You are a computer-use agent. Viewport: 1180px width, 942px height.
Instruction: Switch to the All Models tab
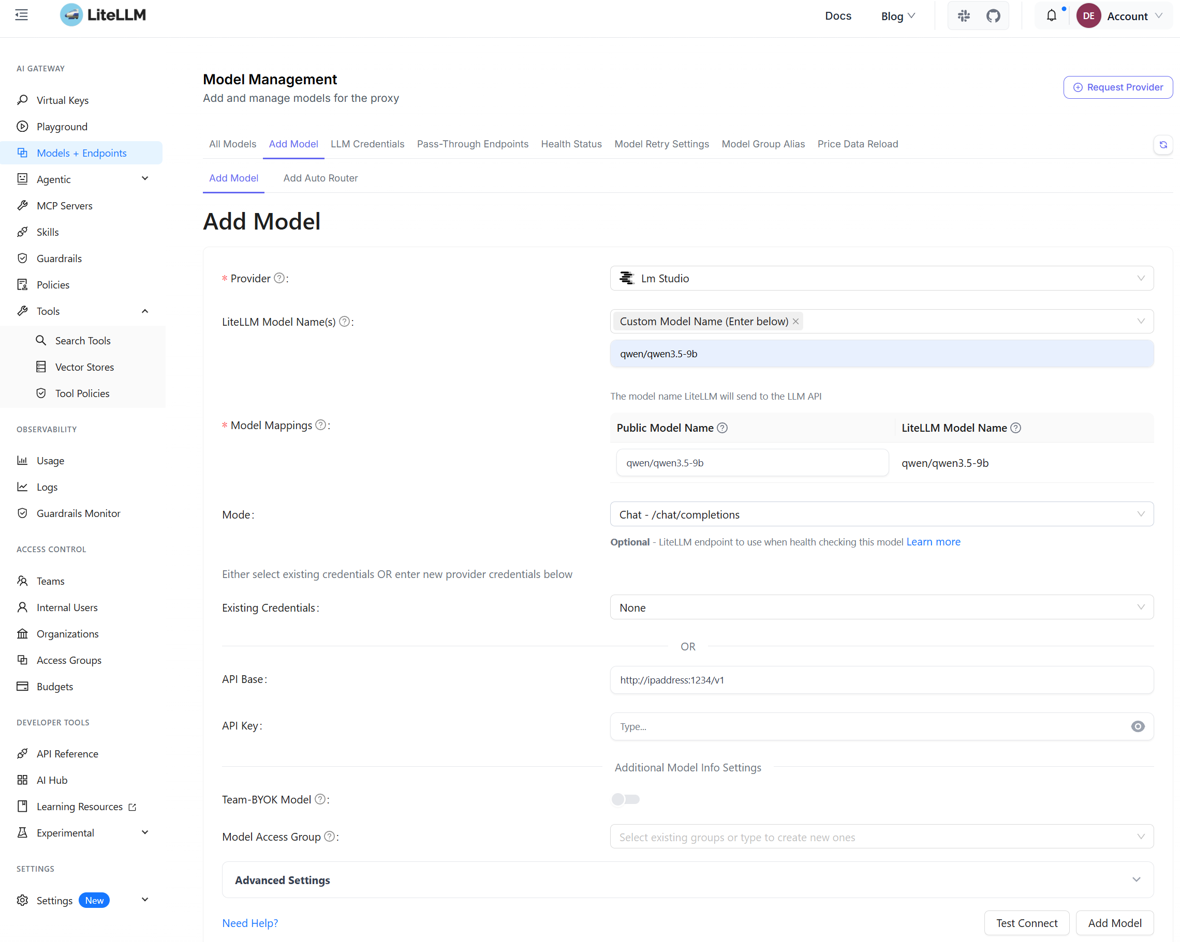(232, 144)
